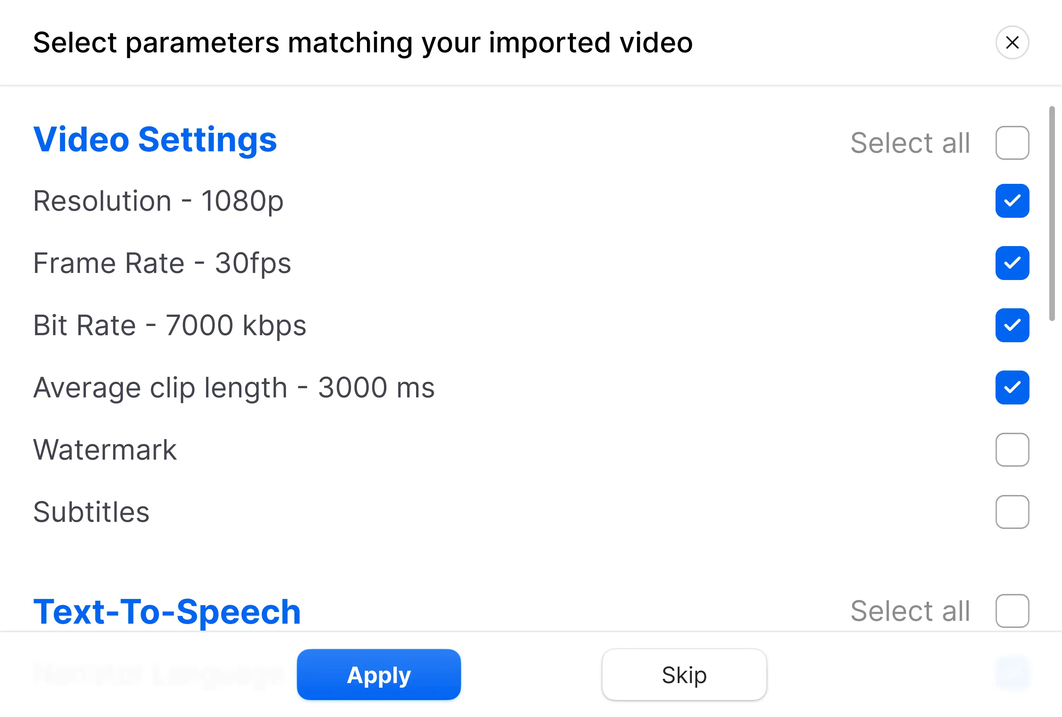Deselect the Average clip length checkbox
This screenshot has width=1062, height=717.
coord(1012,387)
